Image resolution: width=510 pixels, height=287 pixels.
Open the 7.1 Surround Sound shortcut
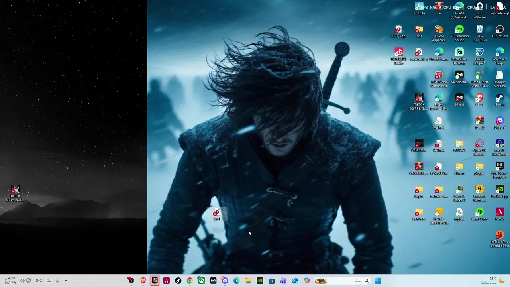459,34
